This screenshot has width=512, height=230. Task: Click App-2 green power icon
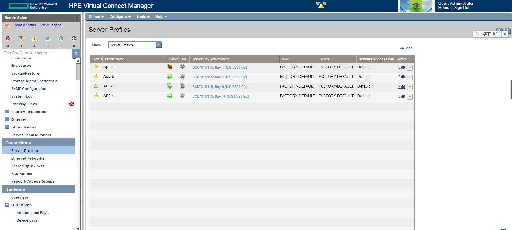170,76
